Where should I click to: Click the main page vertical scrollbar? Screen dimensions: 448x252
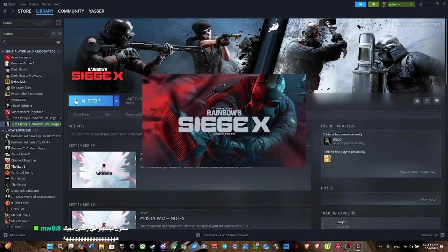(x=446, y=51)
